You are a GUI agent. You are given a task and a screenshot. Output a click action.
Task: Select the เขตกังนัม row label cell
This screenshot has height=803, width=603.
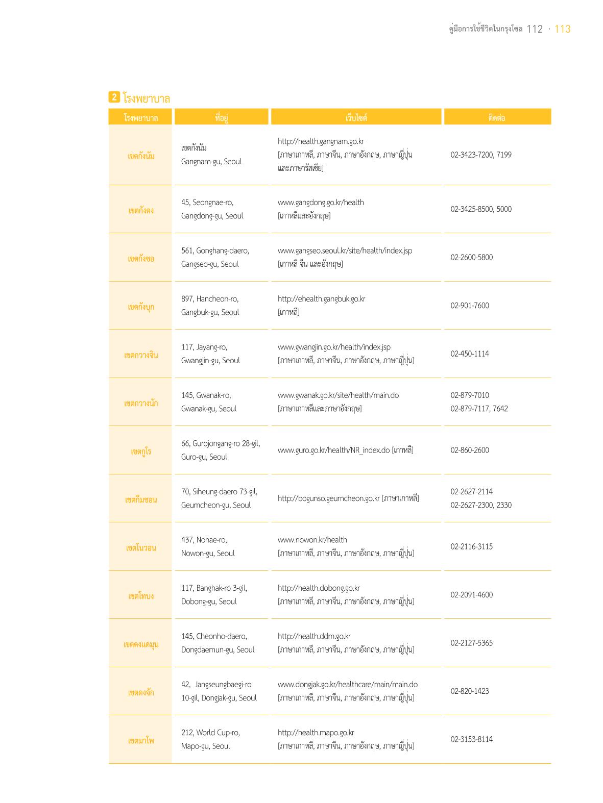tap(140, 156)
